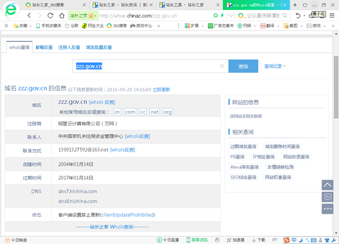Open the 网银 toolbar item
The image size is (339, 244).
(x=244, y=26)
